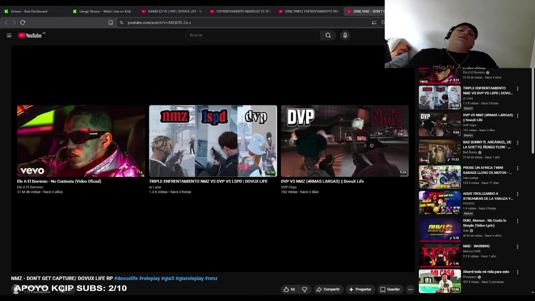Open sidebar AGUS TROLLEANDO A STREAMERS thumbnail

(x=440, y=203)
